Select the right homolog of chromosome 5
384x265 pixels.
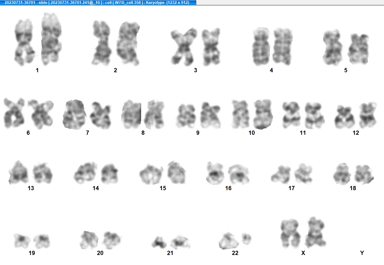(358, 49)
